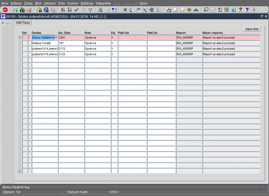
Task: Open the Záznam menu
Action: click(50, 3)
